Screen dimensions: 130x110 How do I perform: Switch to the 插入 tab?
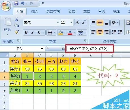(x=35, y=11)
